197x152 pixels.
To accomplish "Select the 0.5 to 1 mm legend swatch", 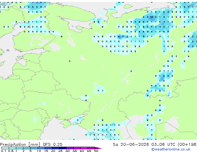I will (12, 148).
